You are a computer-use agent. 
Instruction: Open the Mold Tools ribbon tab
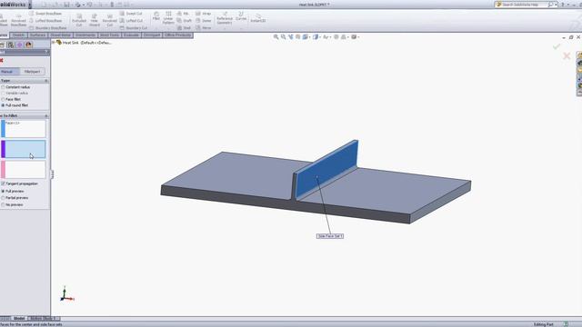pos(109,35)
